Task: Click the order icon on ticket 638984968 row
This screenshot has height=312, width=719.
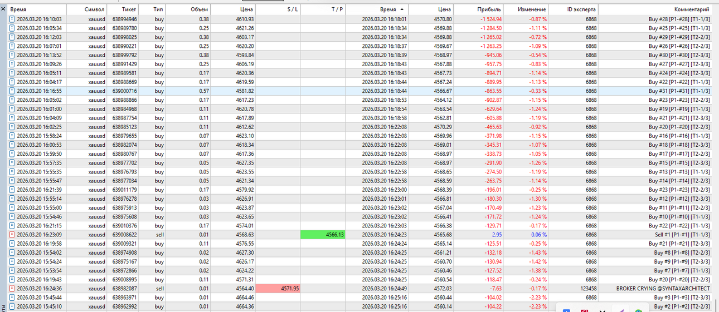Action: click(x=12, y=109)
